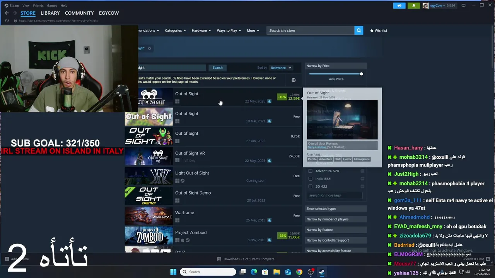The image size is (495, 278).
Task: Open the Sort by Relevance dropdown
Action: click(281, 68)
